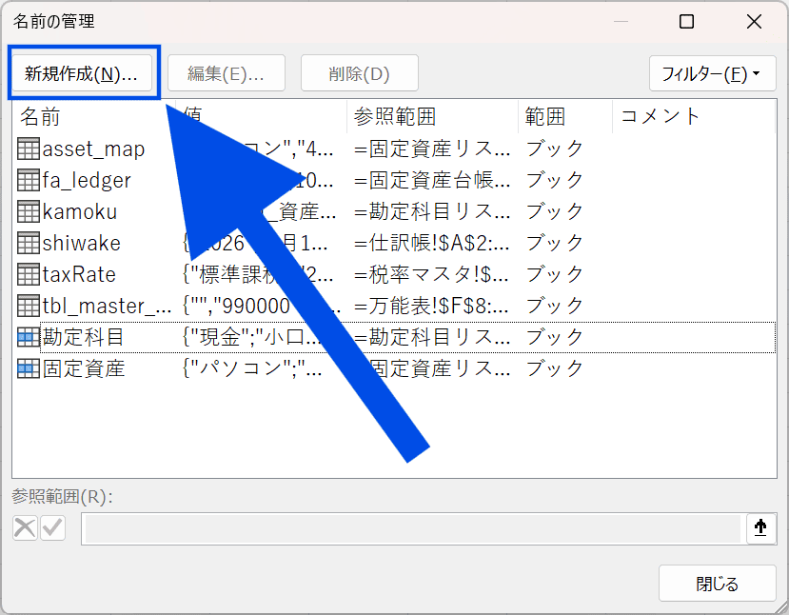Click the 参照範囲 input field
This screenshot has width=789, height=615.
[x=410, y=528]
